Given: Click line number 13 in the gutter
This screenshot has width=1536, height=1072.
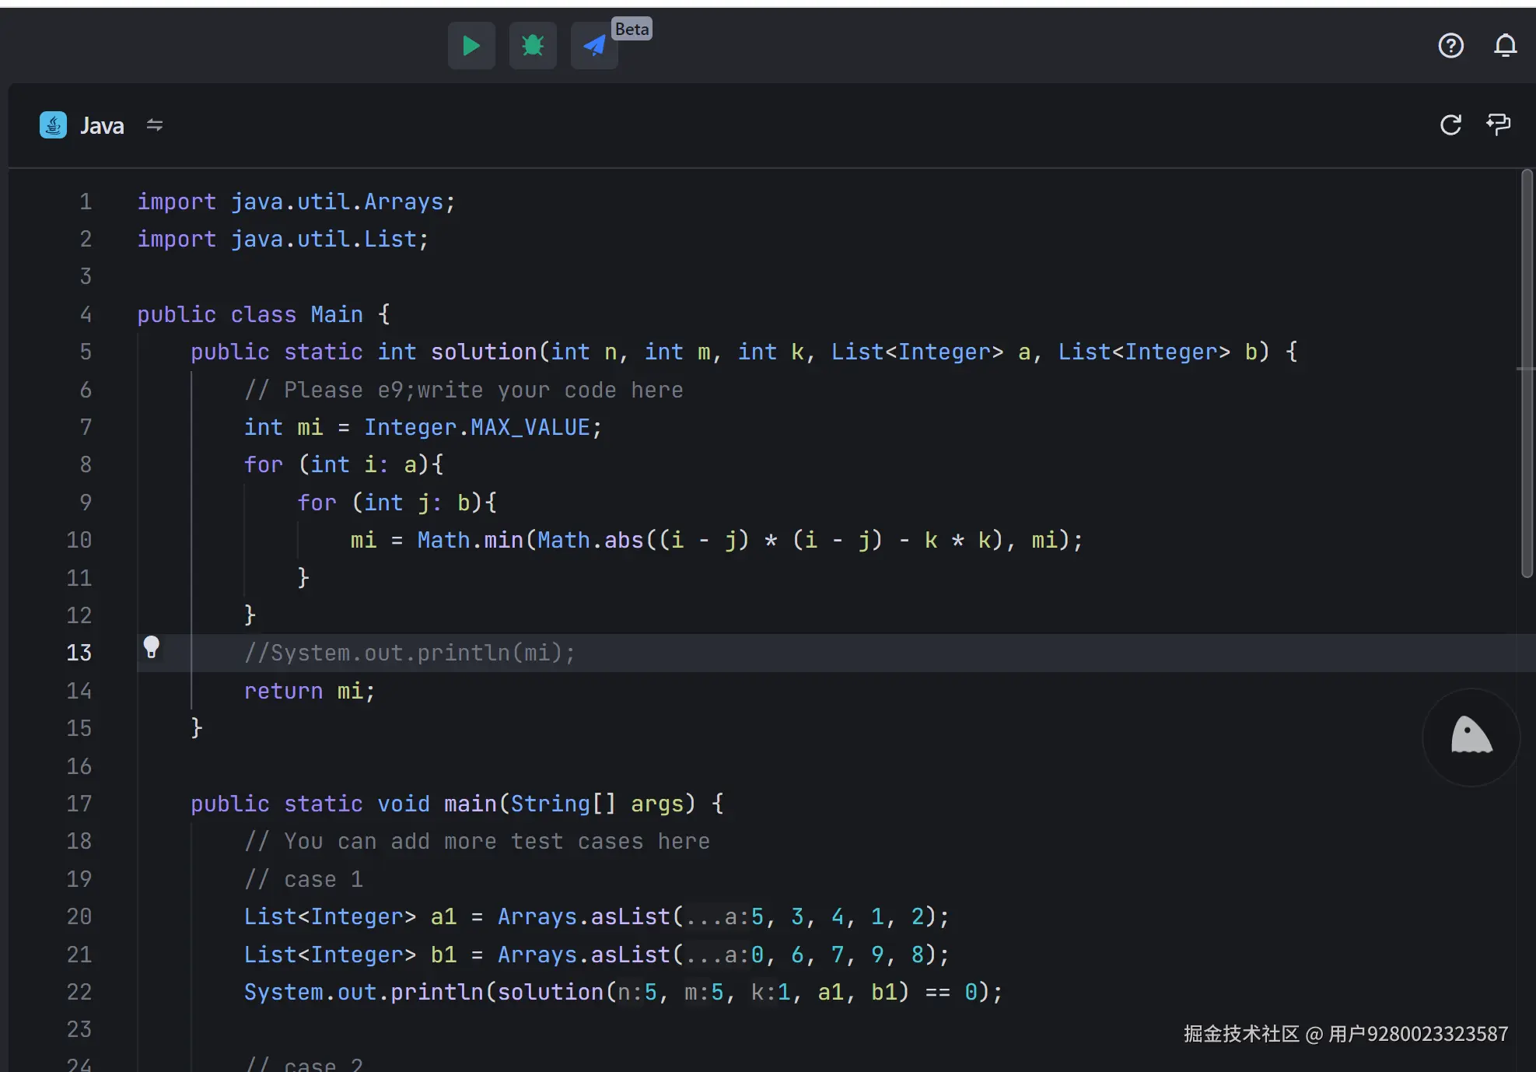Looking at the screenshot, I should [79, 653].
